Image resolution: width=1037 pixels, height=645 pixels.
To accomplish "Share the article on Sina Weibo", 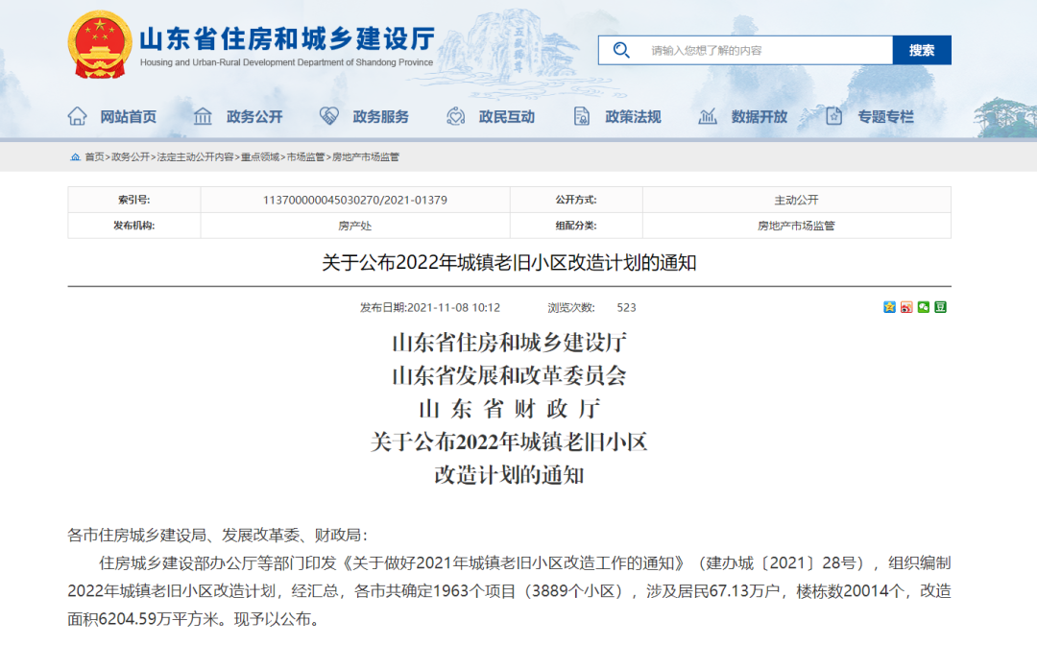I will click(906, 307).
